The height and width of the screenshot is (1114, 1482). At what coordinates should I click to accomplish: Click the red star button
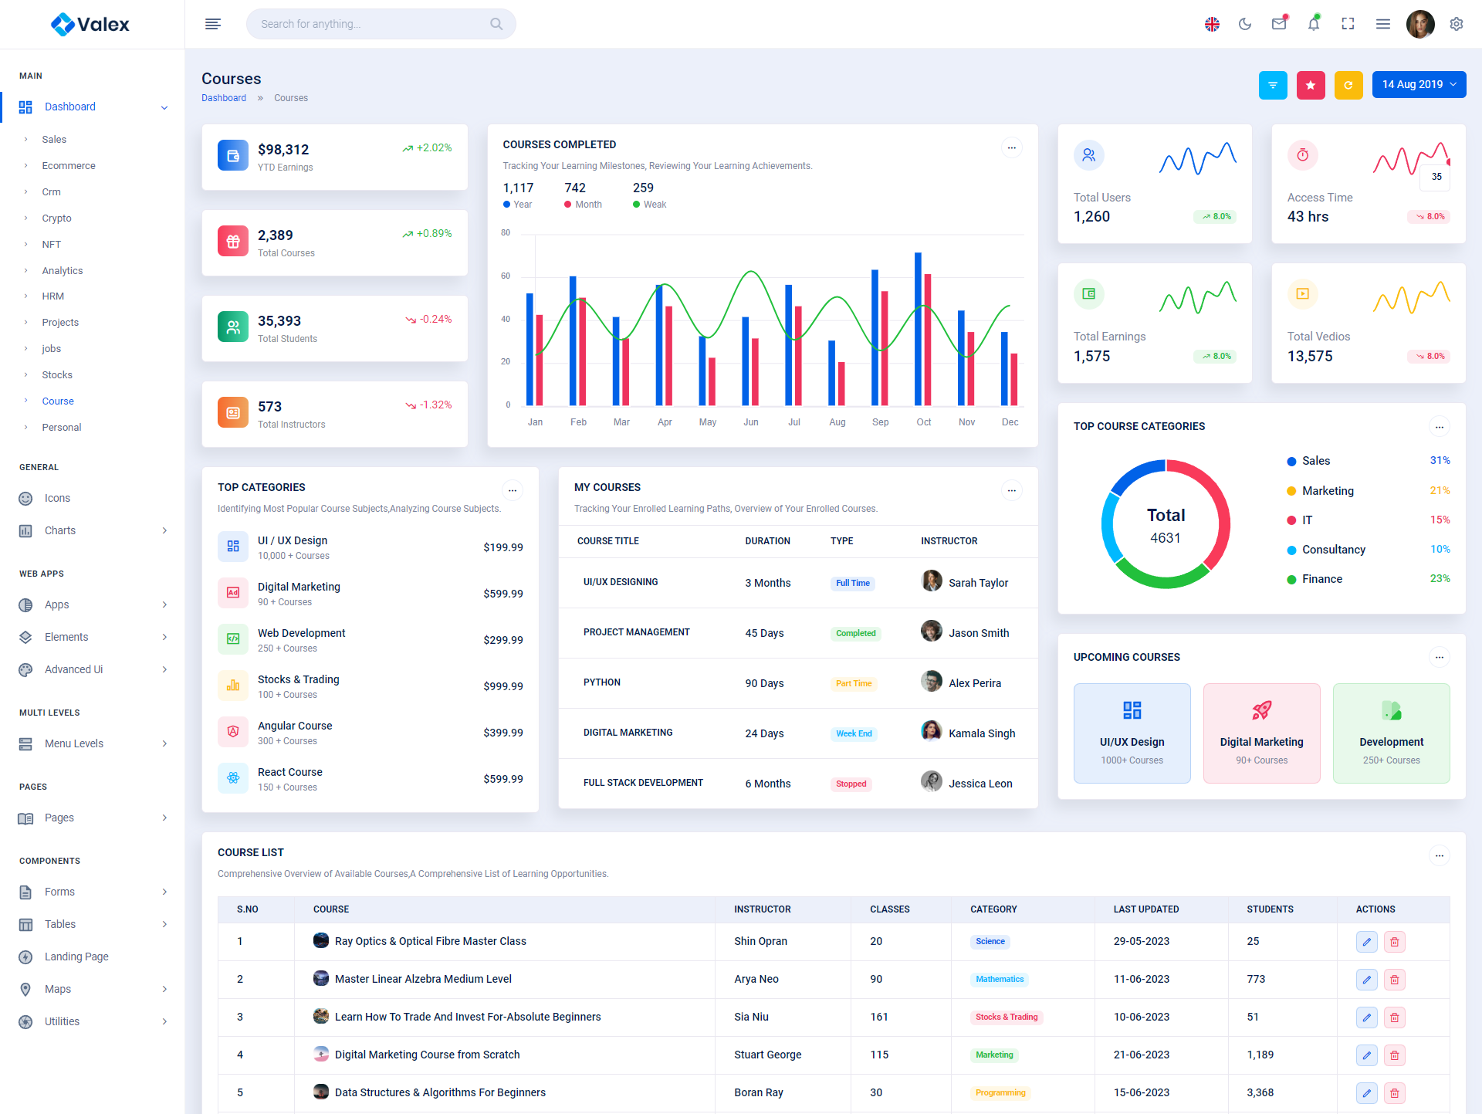[x=1310, y=85]
